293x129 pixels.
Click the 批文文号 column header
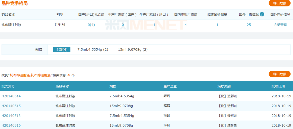pyautogui.click(x=8, y=86)
